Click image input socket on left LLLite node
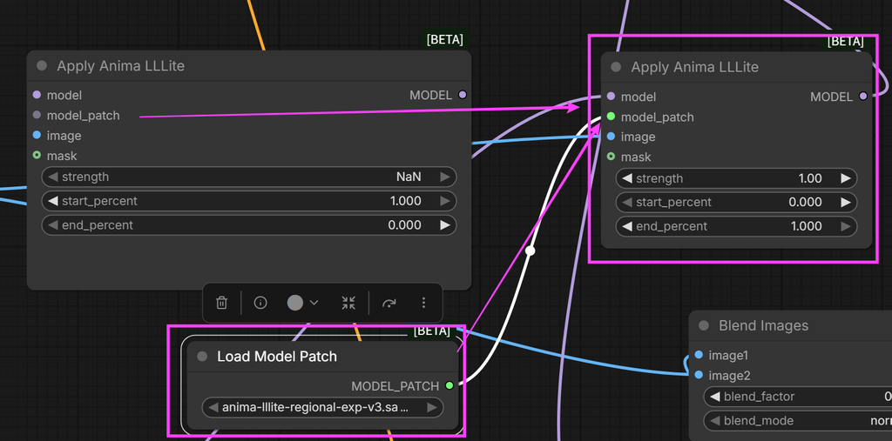 37,135
